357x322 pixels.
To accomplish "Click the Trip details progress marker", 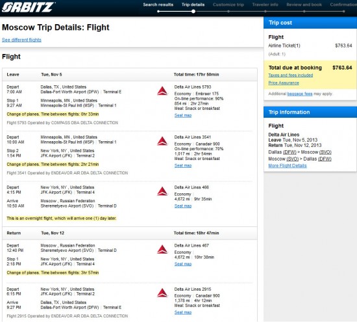I will (x=193, y=11).
